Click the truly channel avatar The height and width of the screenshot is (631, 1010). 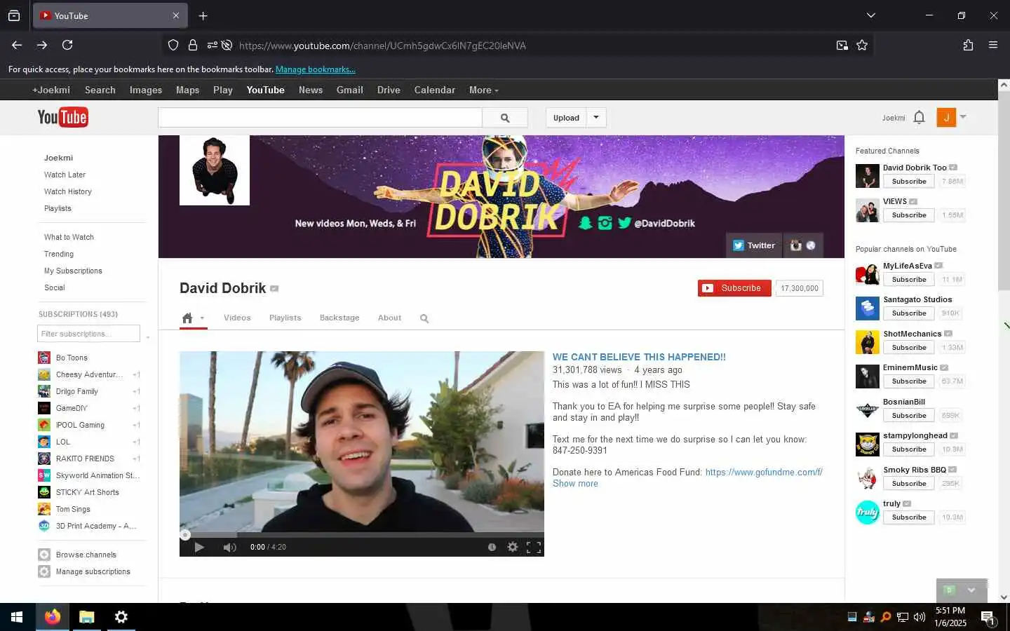(x=868, y=513)
